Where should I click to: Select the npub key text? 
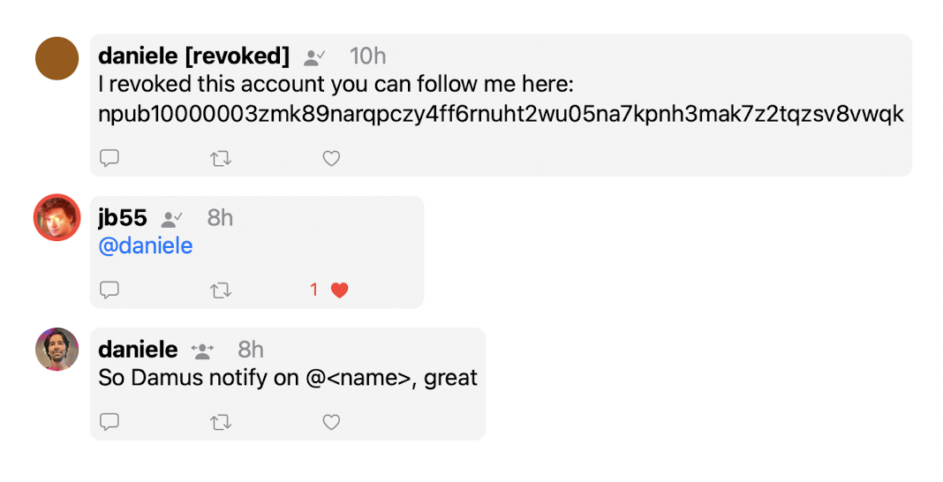pyautogui.click(x=501, y=115)
